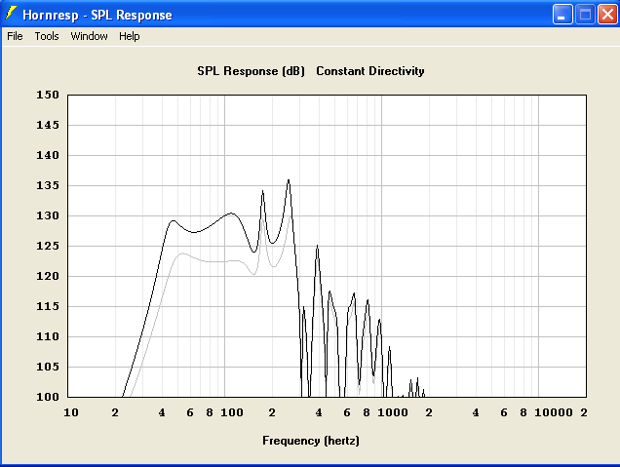
Task: Click the 130 dB axis value
Action: point(48,215)
